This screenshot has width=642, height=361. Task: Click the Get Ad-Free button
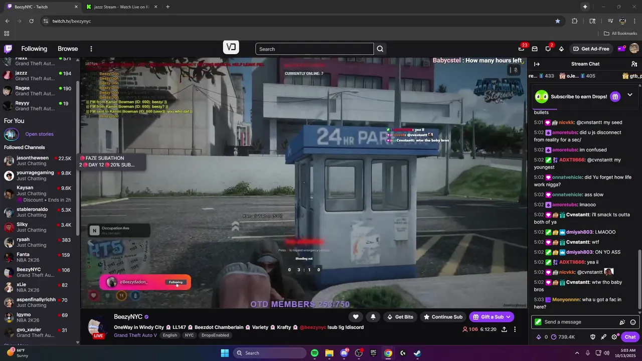[591, 49]
